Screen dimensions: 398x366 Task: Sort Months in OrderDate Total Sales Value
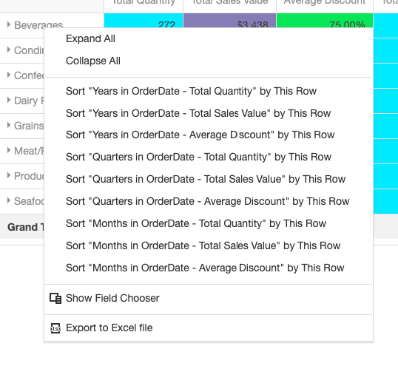tap(209, 245)
